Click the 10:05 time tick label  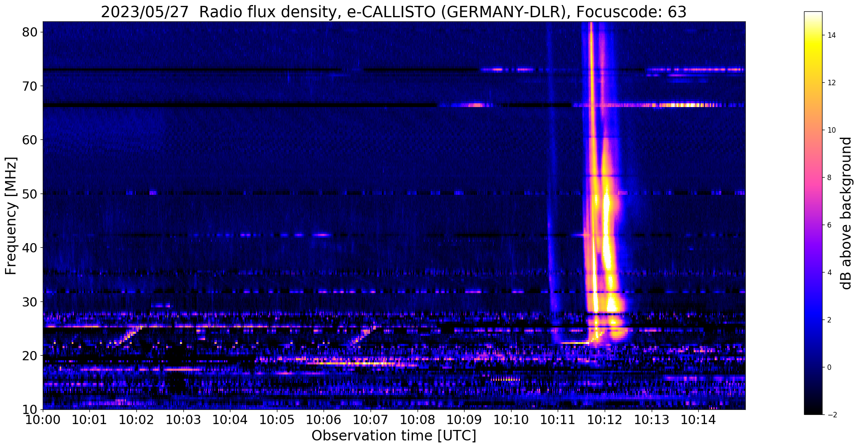277,420
